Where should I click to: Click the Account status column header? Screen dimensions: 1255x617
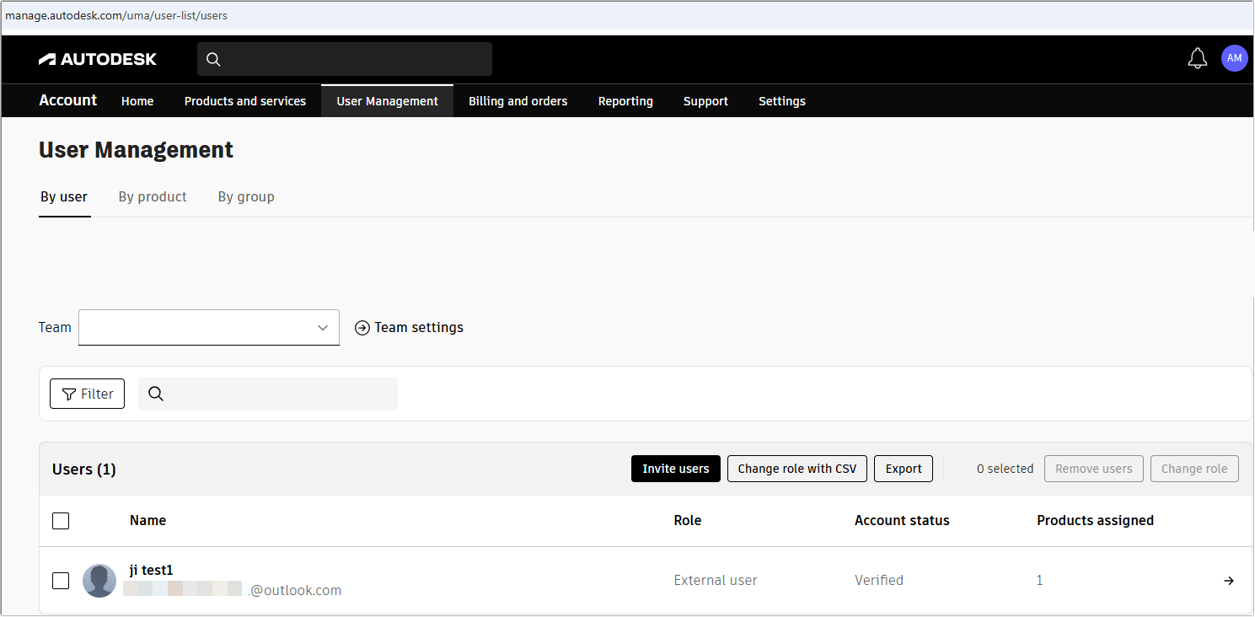902,521
